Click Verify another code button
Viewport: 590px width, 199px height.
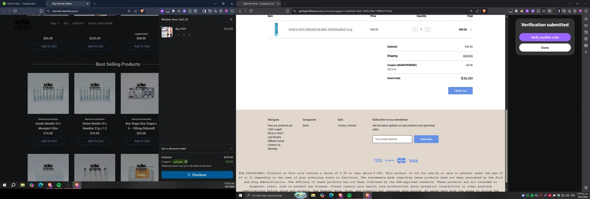[x=545, y=37]
